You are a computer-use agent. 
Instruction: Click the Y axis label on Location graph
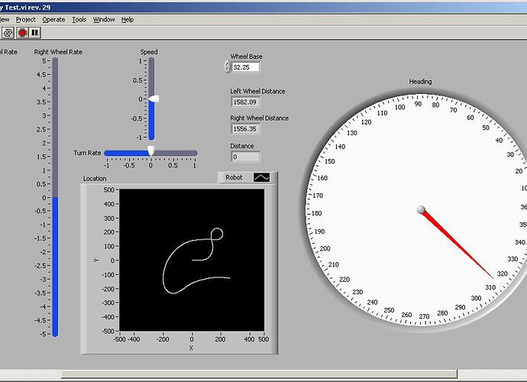point(96,260)
